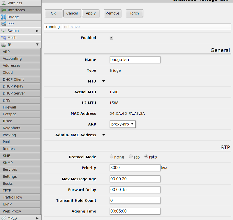This screenshot has height=220, width=233.
Task: Expand the Admin. MAC Address arrow
Action: coord(104,135)
